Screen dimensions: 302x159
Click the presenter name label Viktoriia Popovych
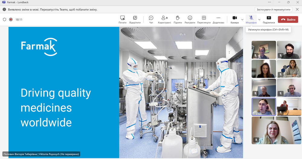[41, 154]
